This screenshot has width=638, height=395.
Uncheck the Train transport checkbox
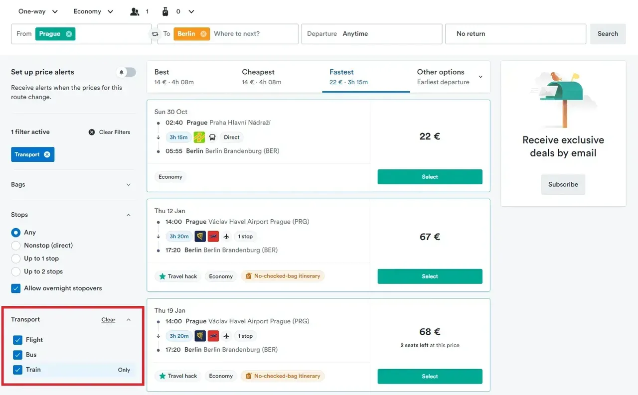click(x=18, y=370)
